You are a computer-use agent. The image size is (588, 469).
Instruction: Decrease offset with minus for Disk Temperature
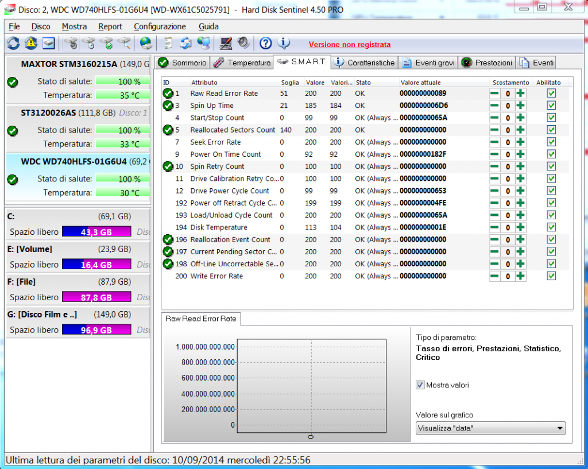click(494, 227)
